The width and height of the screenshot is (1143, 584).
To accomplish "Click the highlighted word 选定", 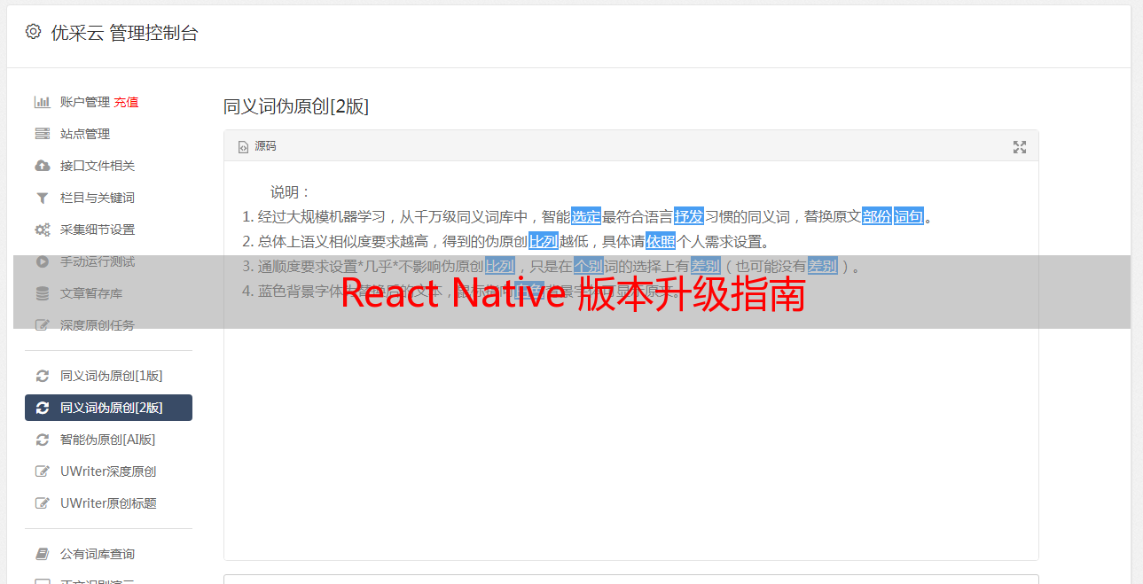I will (x=586, y=216).
